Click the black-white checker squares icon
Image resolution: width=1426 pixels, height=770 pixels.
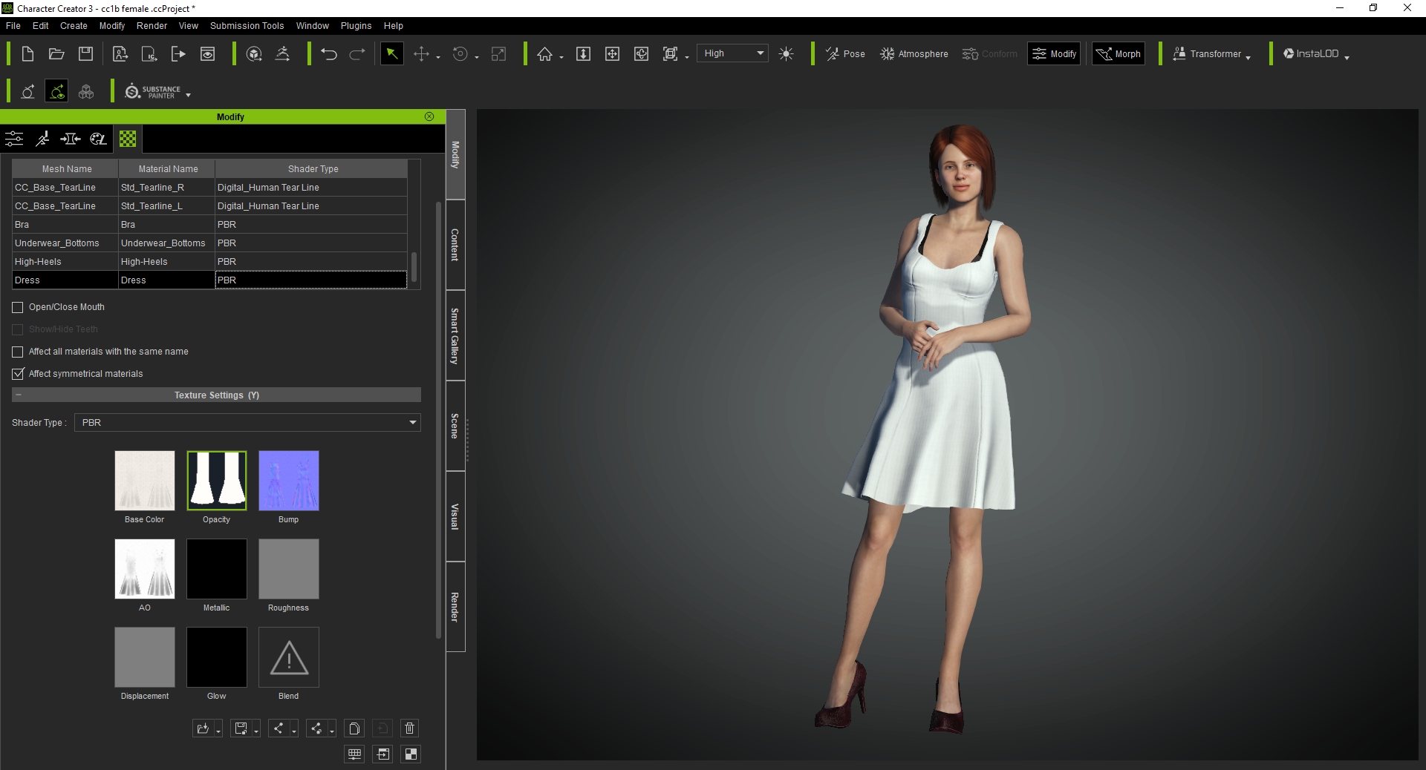[x=410, y=754]
